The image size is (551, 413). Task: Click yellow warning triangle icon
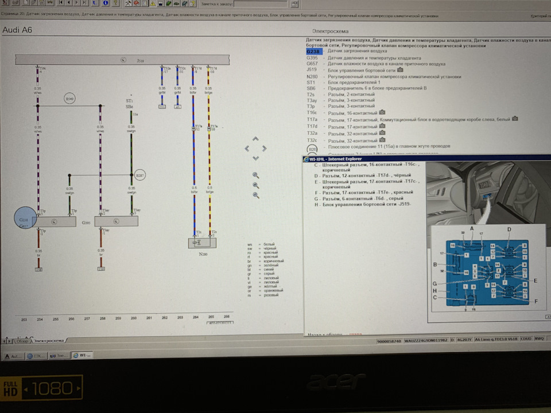(x=153, y=3)
